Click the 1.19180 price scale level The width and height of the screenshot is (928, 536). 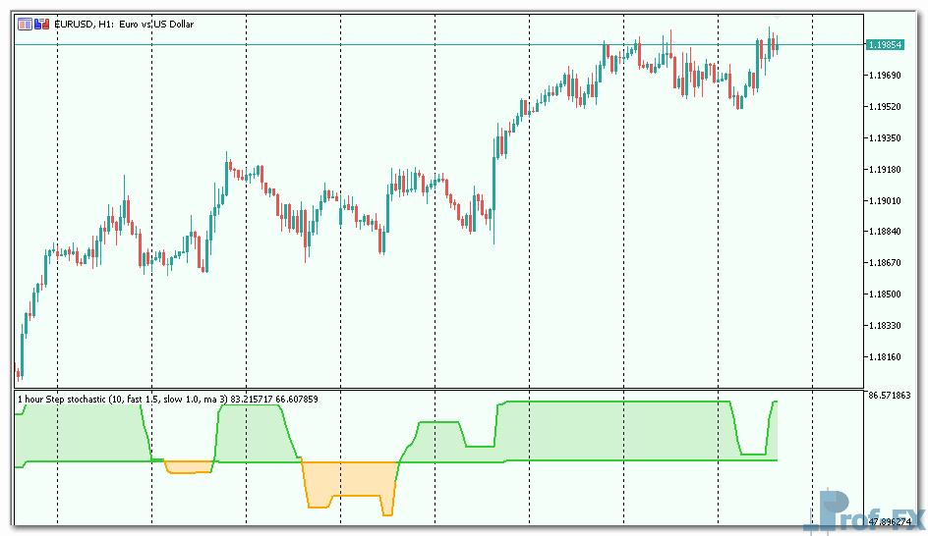point(886,170)
